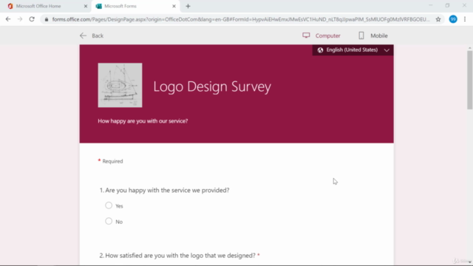Click the site lock icon in address bar
This screenshot has width=473, height=266.
[x=46, y=19]
